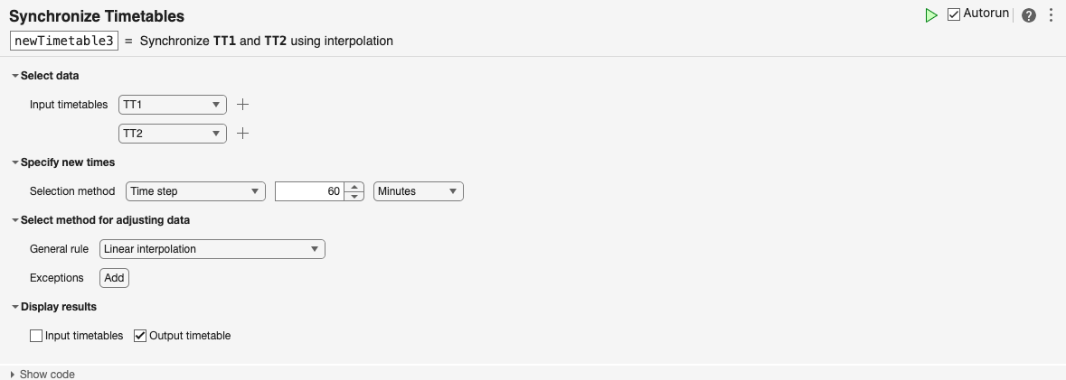This screenshot has width=1066, height=380.
Task: Uncheck the Output timetable checkbox
Action: (140, 336)
